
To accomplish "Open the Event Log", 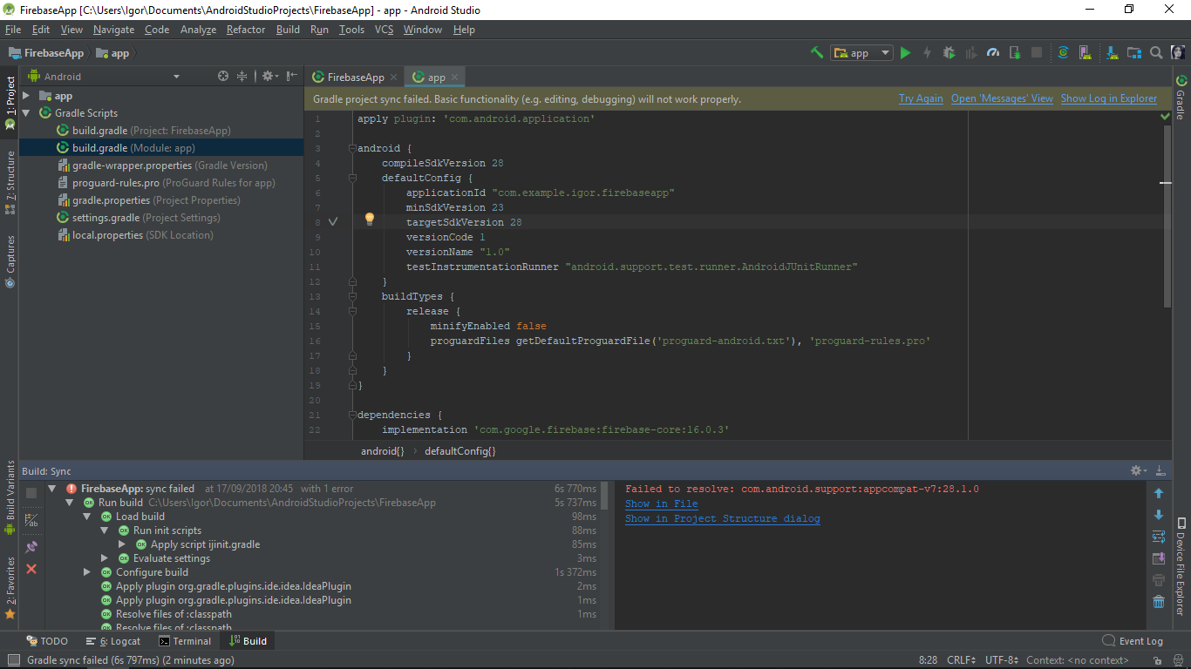I will pos(1133,641).
